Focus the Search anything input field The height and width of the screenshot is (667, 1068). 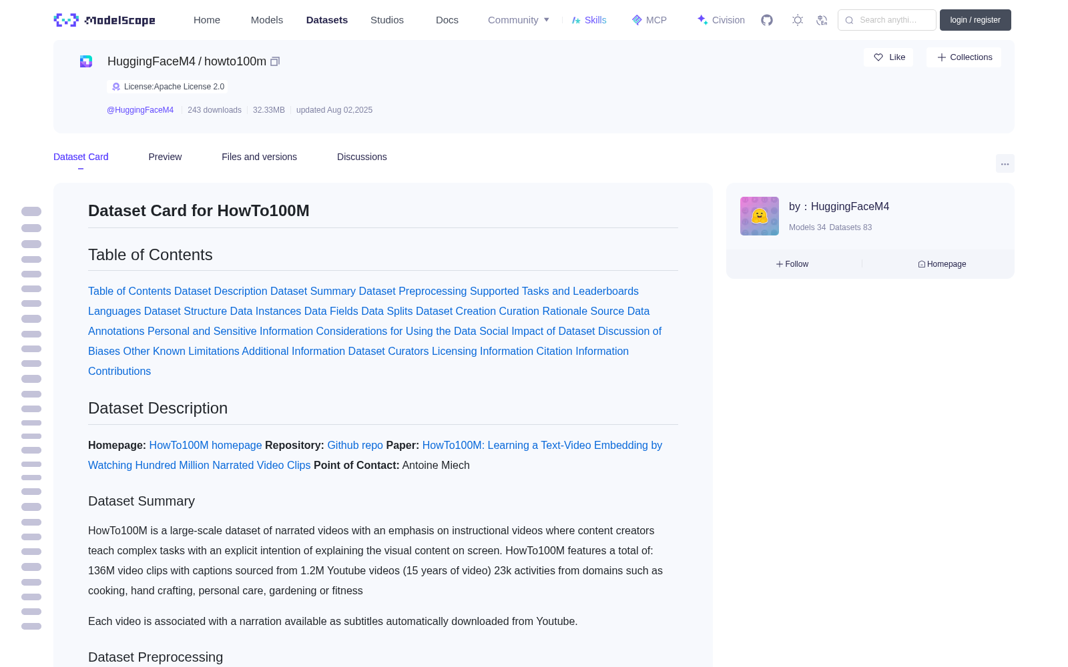point(888,20)
